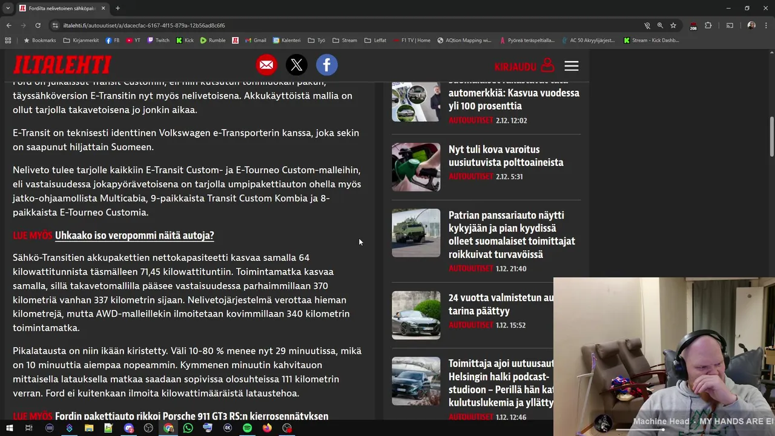Open the Chrome profile avatar
The image size is (775, 436).
pos(751,25)
